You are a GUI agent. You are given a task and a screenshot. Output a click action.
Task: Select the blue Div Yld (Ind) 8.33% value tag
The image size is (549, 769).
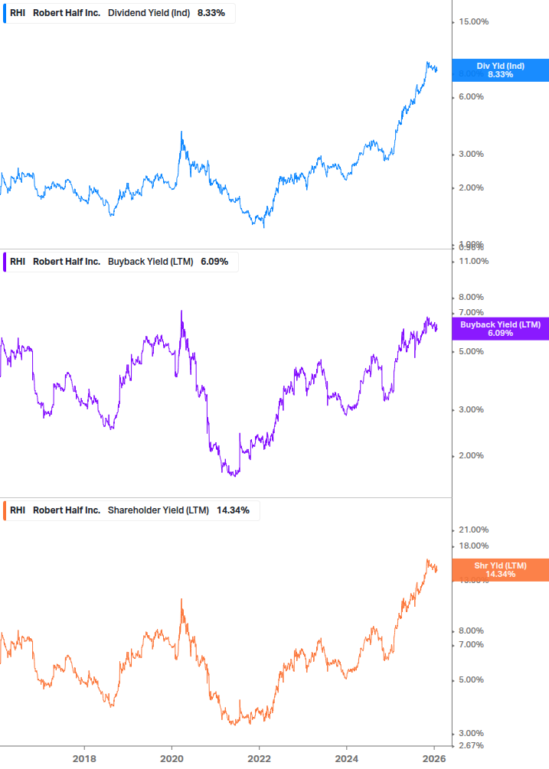(x=501, y=70)
